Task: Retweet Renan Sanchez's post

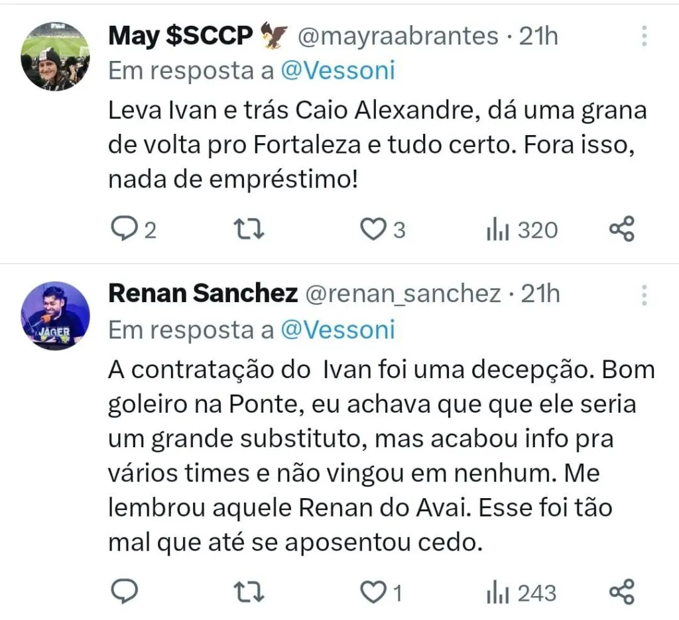Action: pos(251,592)
